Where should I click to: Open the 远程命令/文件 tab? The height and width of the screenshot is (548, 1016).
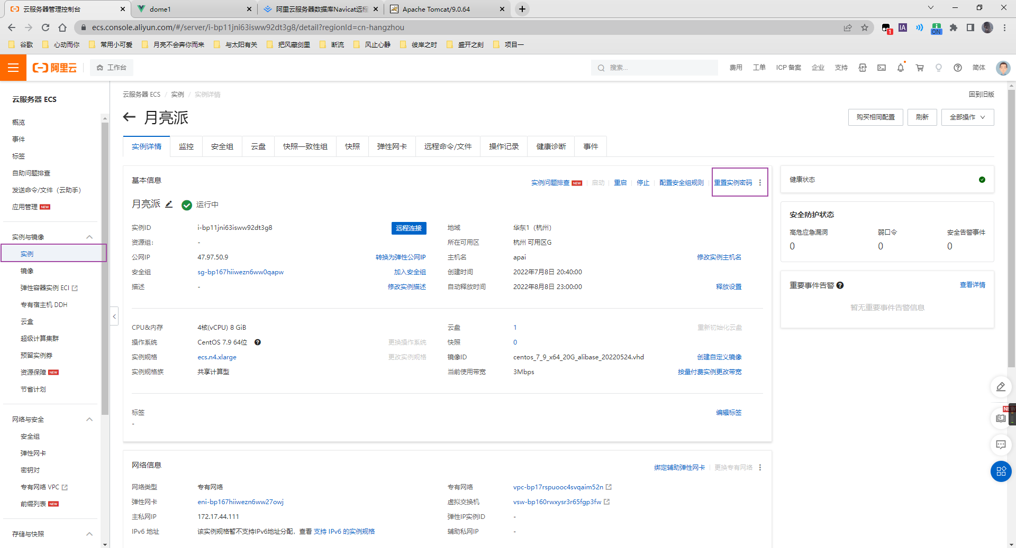pyautogui.click(x=448, y=146)
